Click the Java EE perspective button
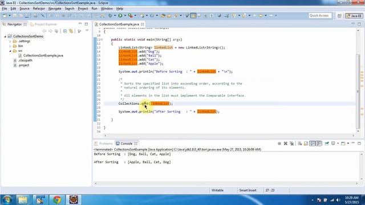 354,16
